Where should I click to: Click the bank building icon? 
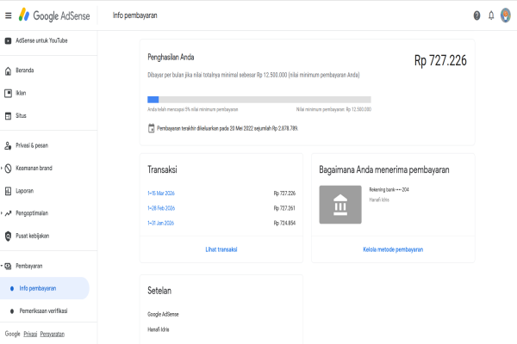339,206
